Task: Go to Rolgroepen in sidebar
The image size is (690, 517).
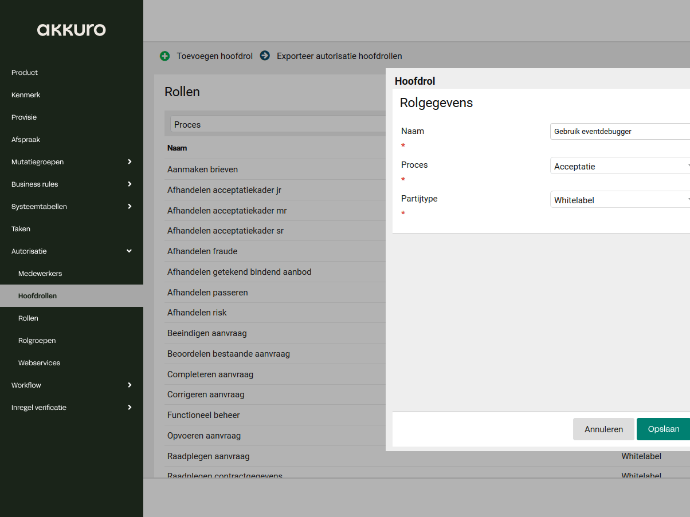Action: (x=37, y=341)
